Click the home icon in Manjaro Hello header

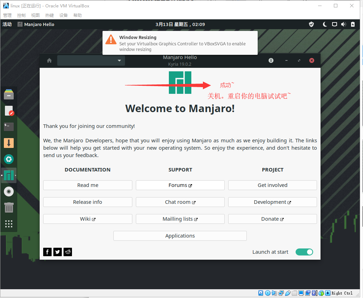point(49,60)
